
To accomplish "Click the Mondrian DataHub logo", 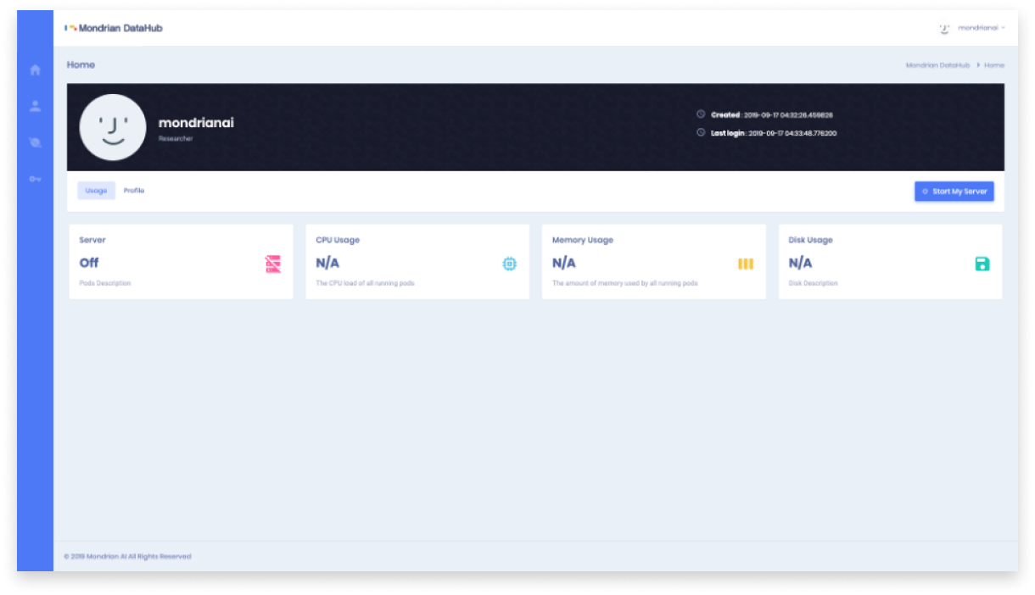I will click(x=114, y=28).
